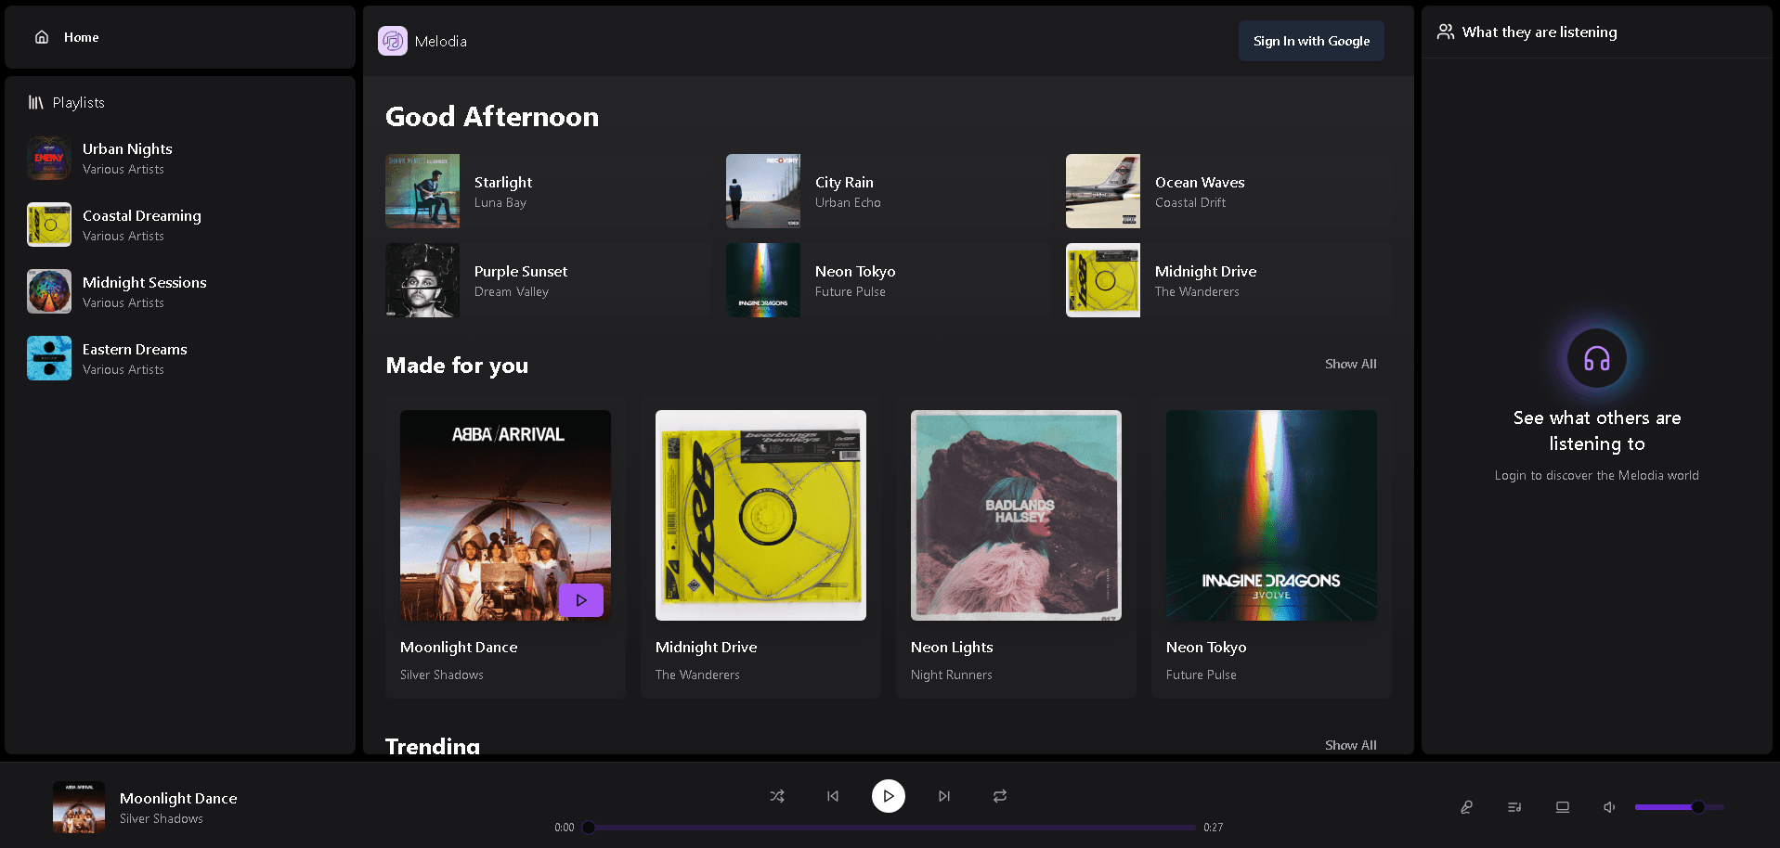This screenshot has height=848, width=1780.
Task: Open the device selection icon
Action: click(x=1563, y=807)
